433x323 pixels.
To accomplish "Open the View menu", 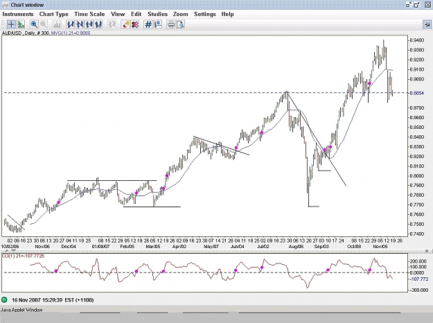I will [x=118, y=14].
